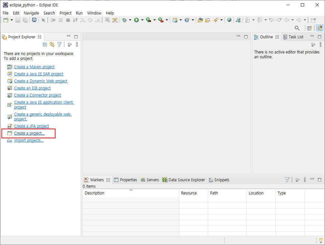Screen dimensions: 325x245
Task: Click Create a Maven project link
Action: click(x=34, y=67)
